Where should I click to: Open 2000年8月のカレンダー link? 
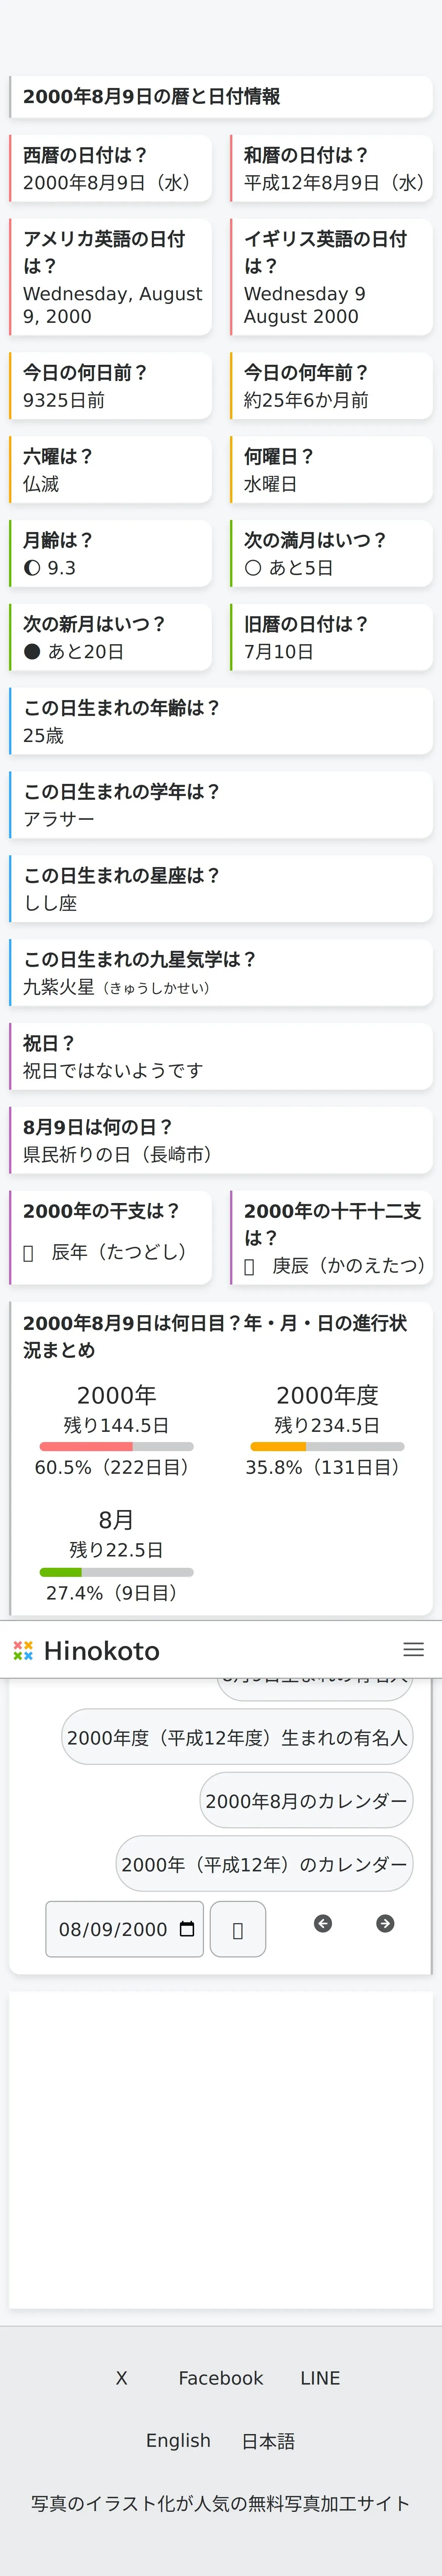click(x=306, y=1801)
